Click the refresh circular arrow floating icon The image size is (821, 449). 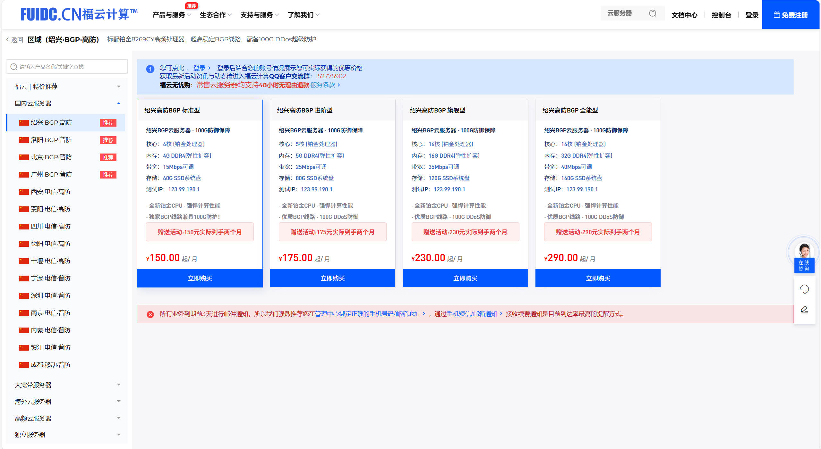(804, 289)
